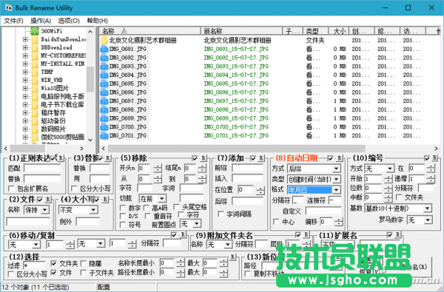Sort file list by 类型 column
This screenshot has width=444, height=292.
point(316,30)
